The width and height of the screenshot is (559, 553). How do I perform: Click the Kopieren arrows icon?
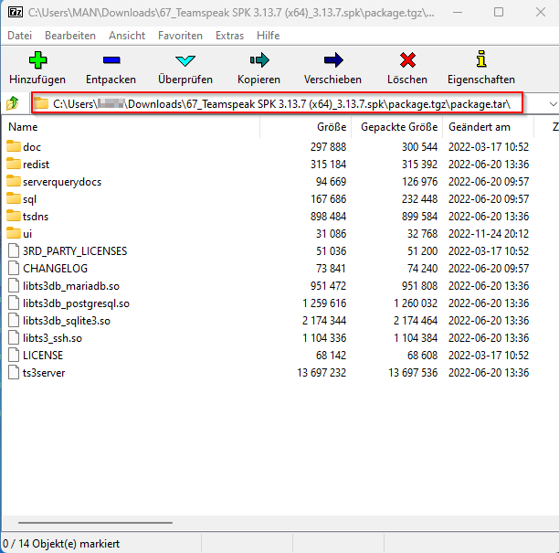tap(258, 60)
